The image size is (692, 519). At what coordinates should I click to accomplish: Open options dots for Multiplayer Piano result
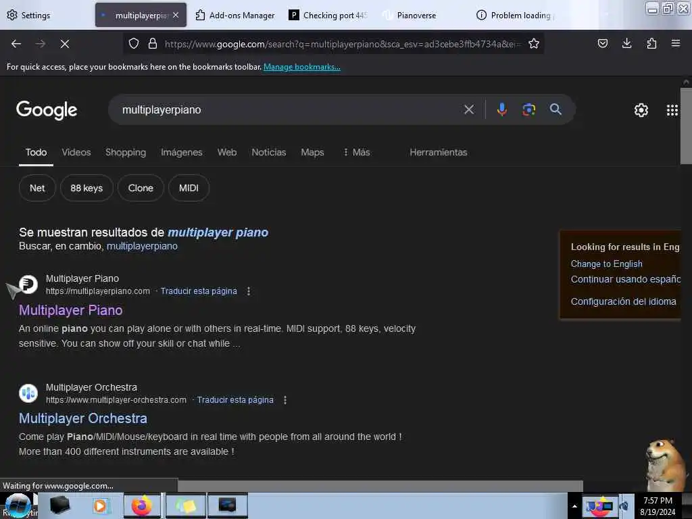(x=249, y=291)
